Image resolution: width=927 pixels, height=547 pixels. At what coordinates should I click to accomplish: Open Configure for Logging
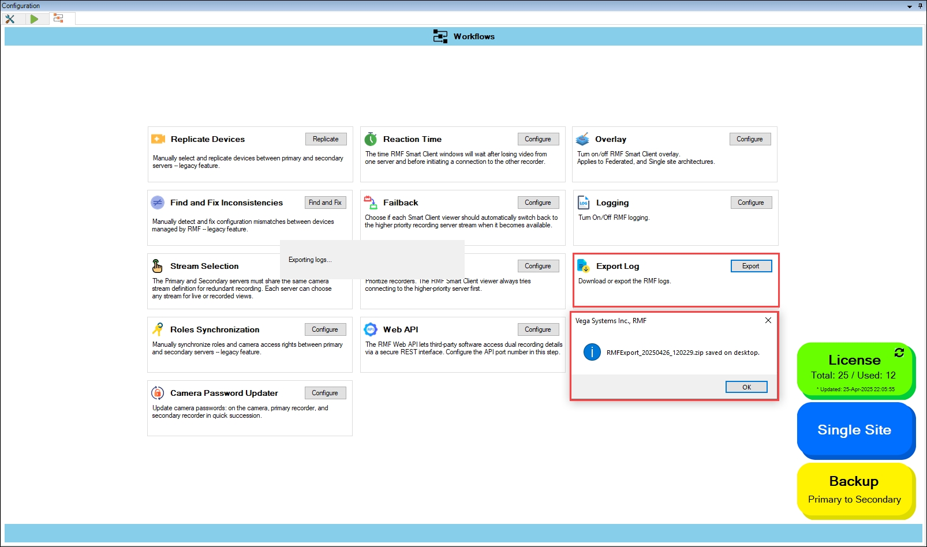(750, 203)
